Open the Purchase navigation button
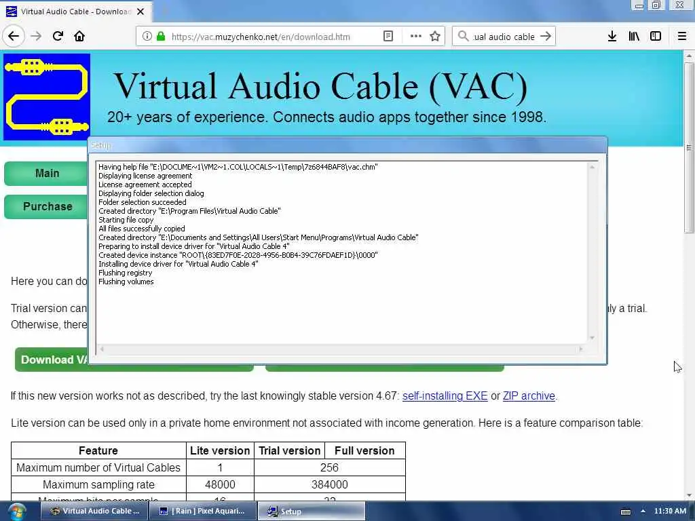The width and height of the screenshot is (695, 521). tap(46, 206)
